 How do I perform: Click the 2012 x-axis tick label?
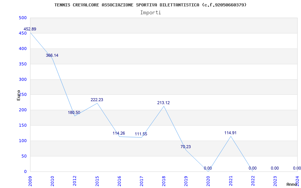pos(74,181)
